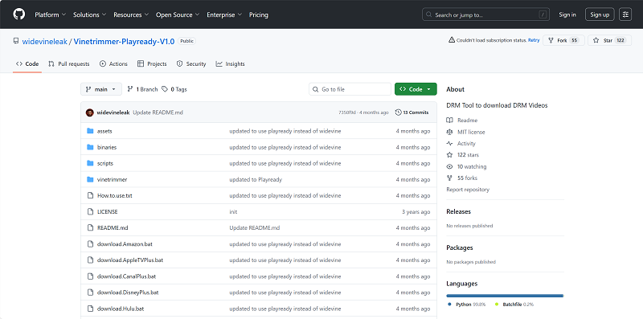Open the How.to.use.txt file
This screenshot has width=643, height=319.
click(x=114, y=195)
